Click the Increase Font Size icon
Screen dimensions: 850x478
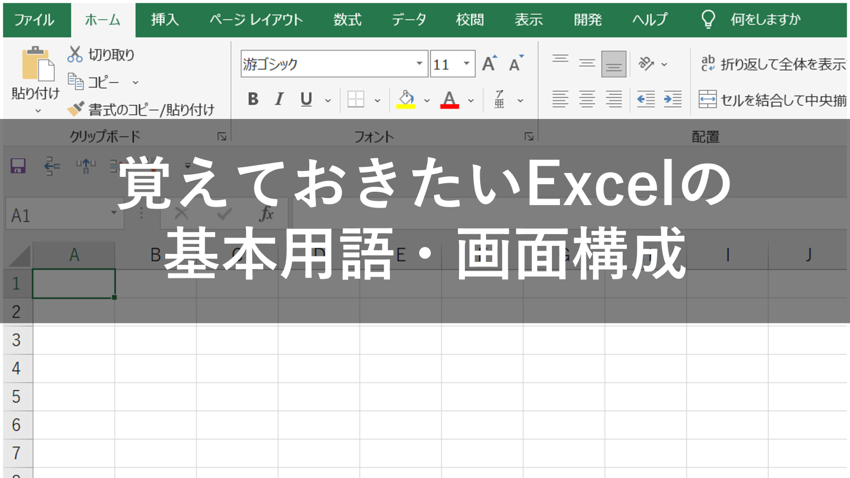(489, 64)
